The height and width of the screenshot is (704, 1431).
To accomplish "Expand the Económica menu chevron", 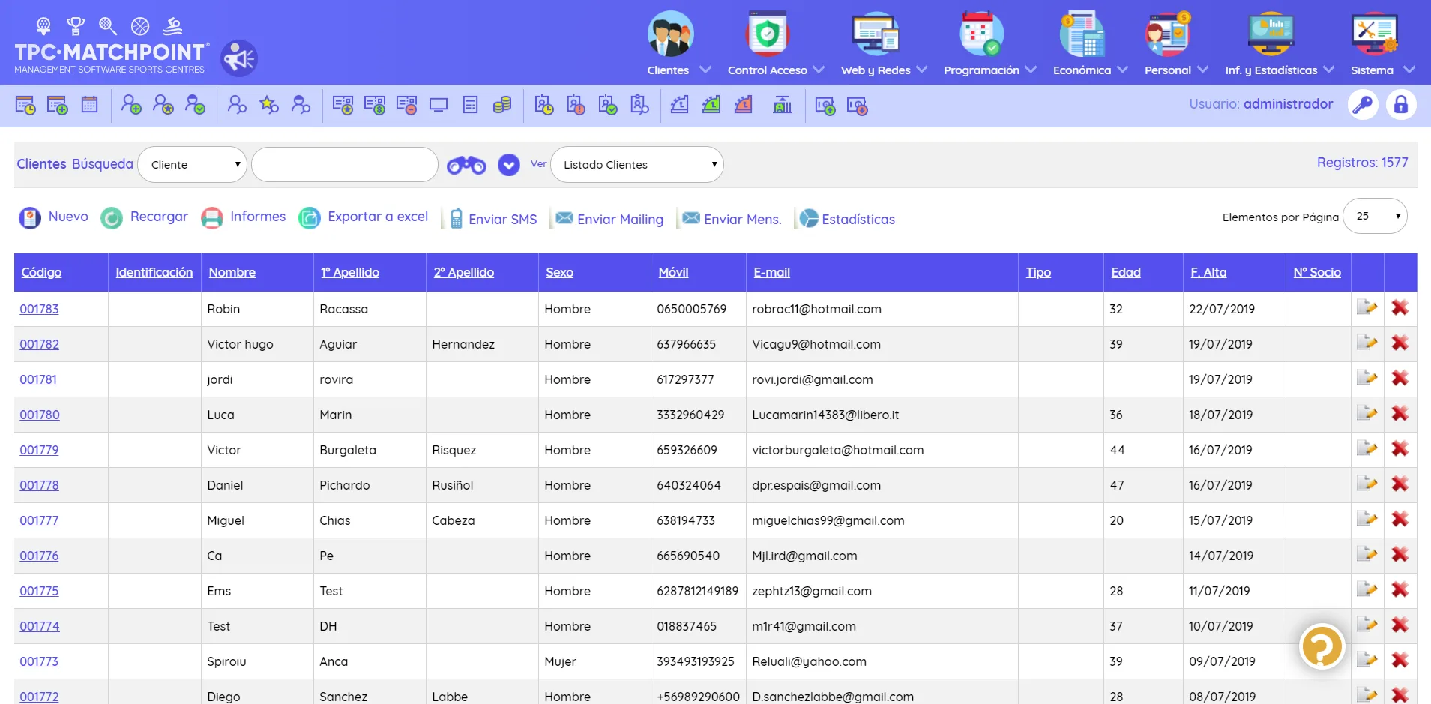I will pyautogui.click(x=1122, y=69).
